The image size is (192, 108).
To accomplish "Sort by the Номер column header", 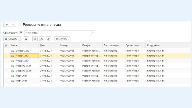I will click(x=64, y=45).
